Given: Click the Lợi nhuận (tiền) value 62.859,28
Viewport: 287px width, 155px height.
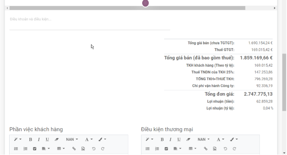Looking at the screenshot, I should [264, 102].
